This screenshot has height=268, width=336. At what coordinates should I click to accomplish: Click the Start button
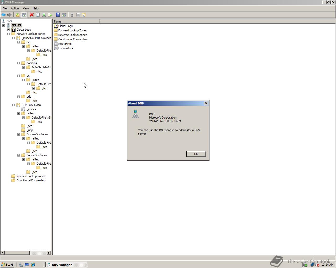7,265
